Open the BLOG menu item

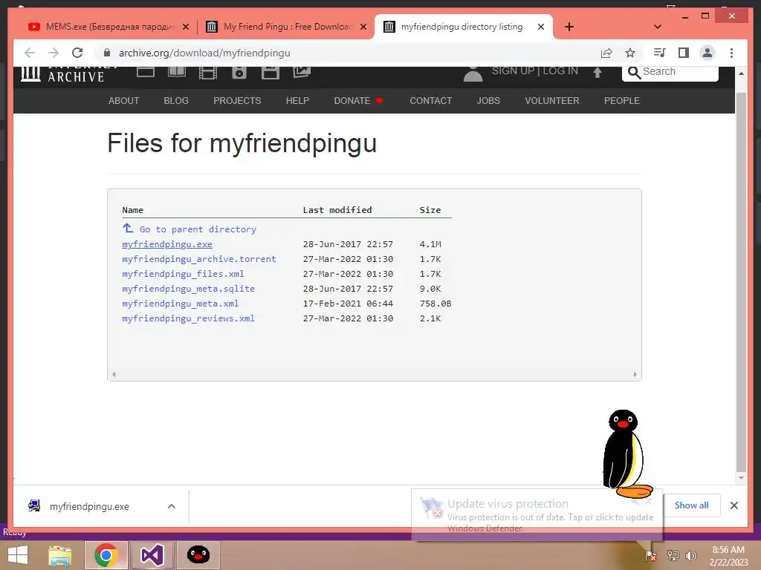(x=176, y=101)
